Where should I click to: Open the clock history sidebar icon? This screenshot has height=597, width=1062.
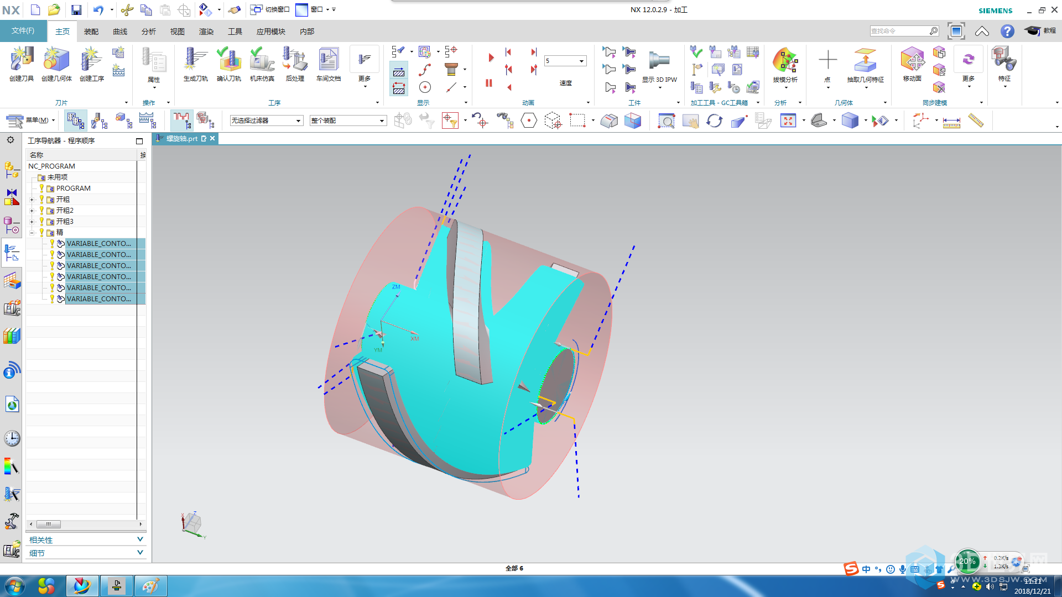click(x=12, y=439)
